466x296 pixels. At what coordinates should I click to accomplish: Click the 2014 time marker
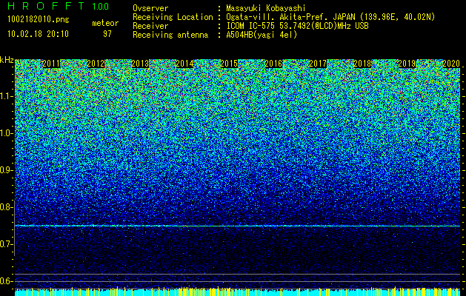pos(185,64)
